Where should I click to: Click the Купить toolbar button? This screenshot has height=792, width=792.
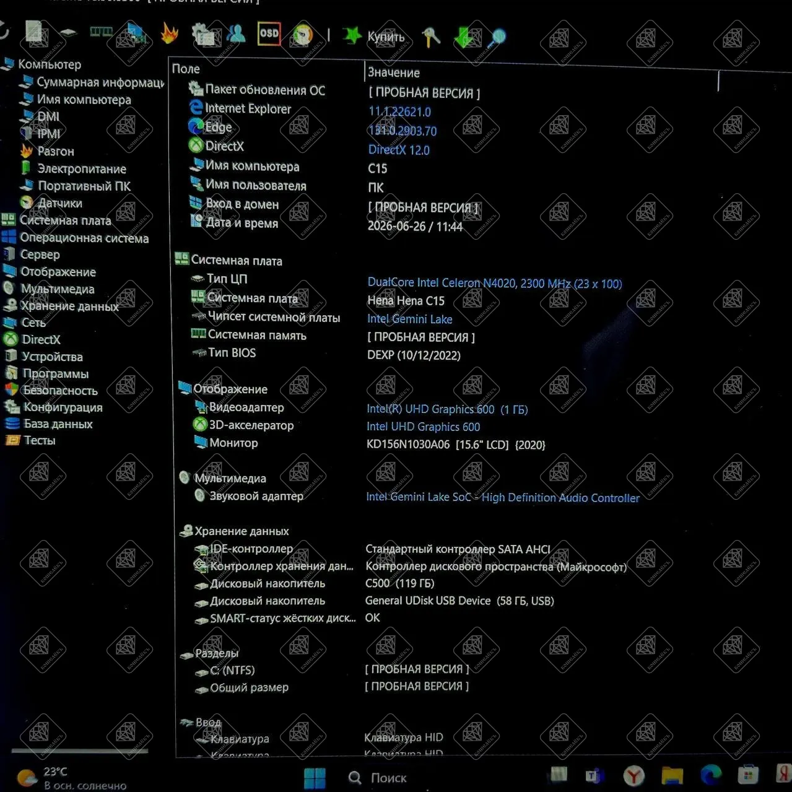pos(386,37)
